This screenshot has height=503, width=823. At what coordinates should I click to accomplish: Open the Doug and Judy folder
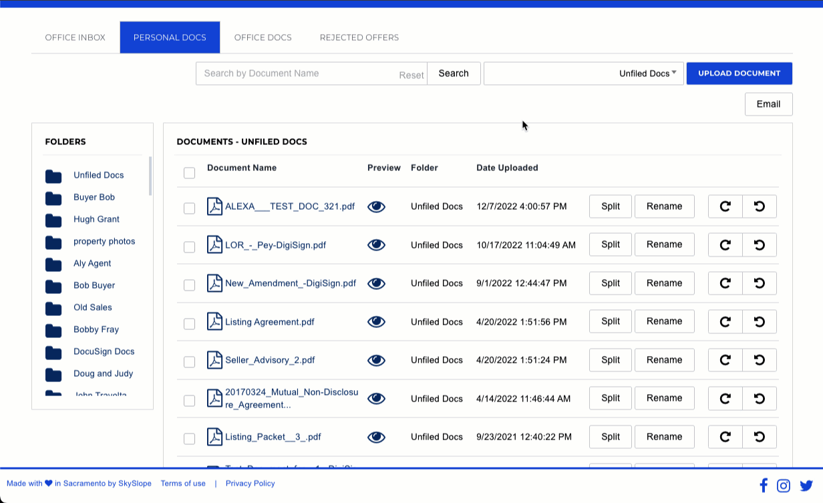tap(104, 373)
